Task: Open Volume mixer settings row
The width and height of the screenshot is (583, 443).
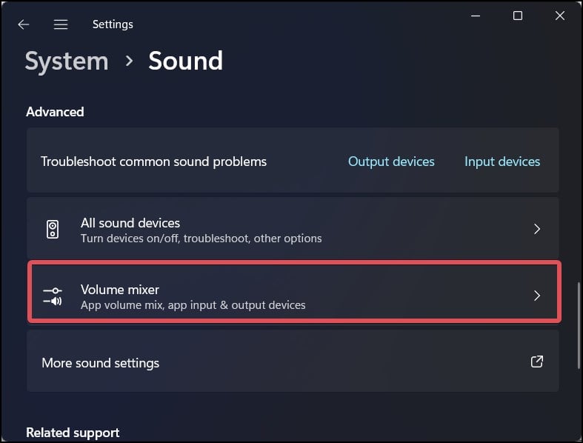Action: (294, 292)
